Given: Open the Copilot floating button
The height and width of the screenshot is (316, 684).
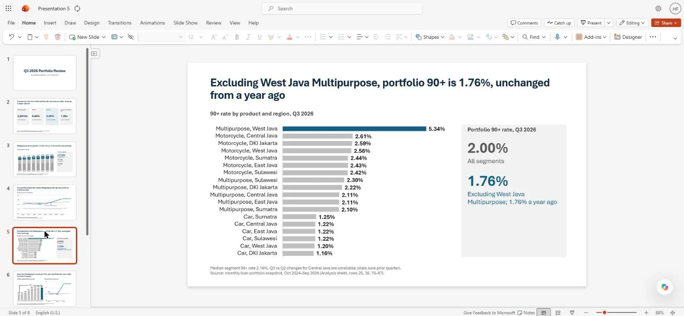Looking at the screenshot, I should pyautogui.click(x=664, y=287).
